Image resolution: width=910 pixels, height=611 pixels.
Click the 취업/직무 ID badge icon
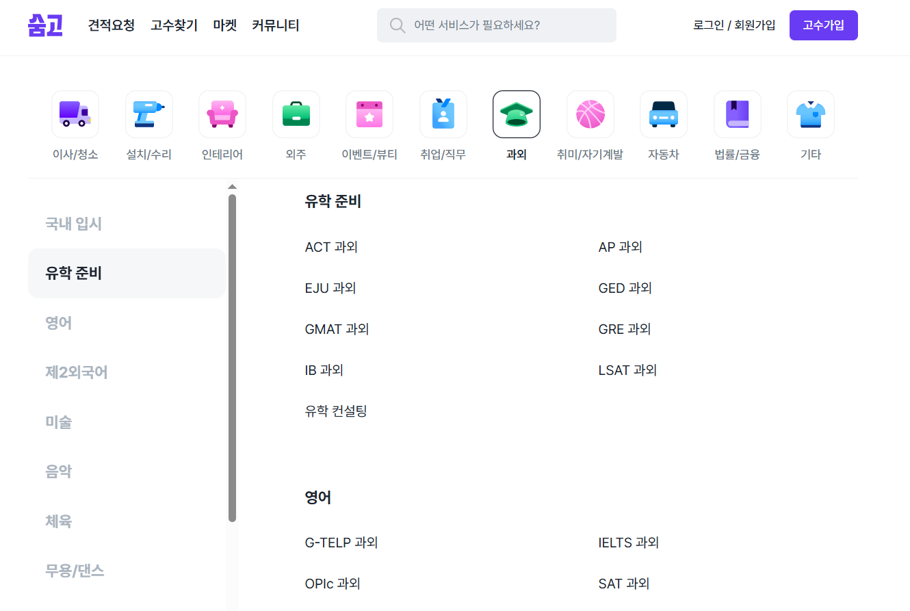pos(443,114)
